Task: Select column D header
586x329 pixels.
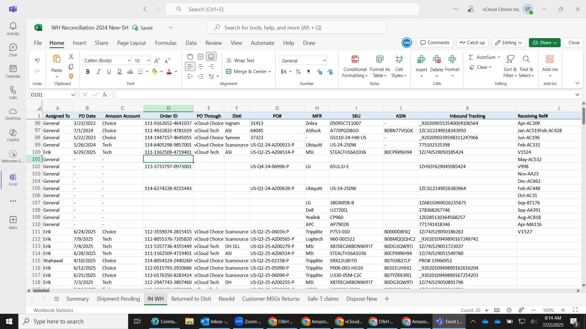Action: tap(168, 108)
